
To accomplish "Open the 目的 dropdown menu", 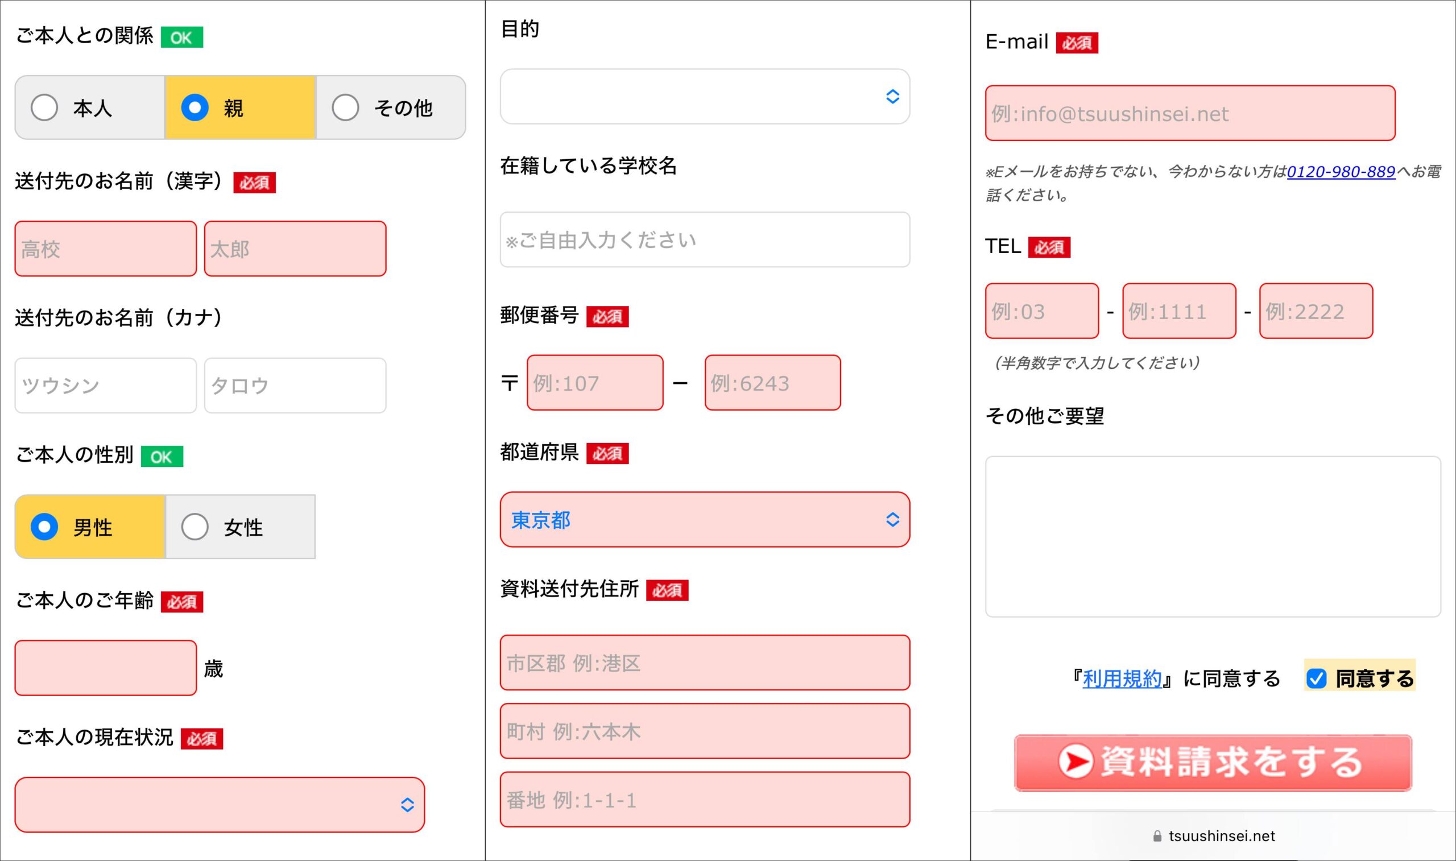I will (704, 96).
